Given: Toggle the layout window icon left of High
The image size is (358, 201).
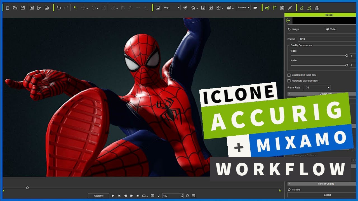Looking at the screenshot, I should tap(158, 8).
